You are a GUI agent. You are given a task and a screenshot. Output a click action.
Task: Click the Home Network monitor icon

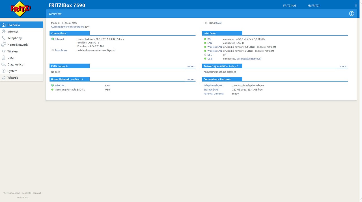click(4, 45)
